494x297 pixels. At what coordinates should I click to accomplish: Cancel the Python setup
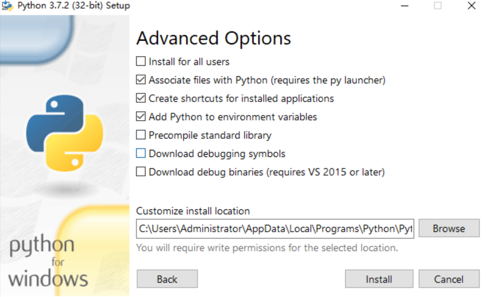pos(449,279)
